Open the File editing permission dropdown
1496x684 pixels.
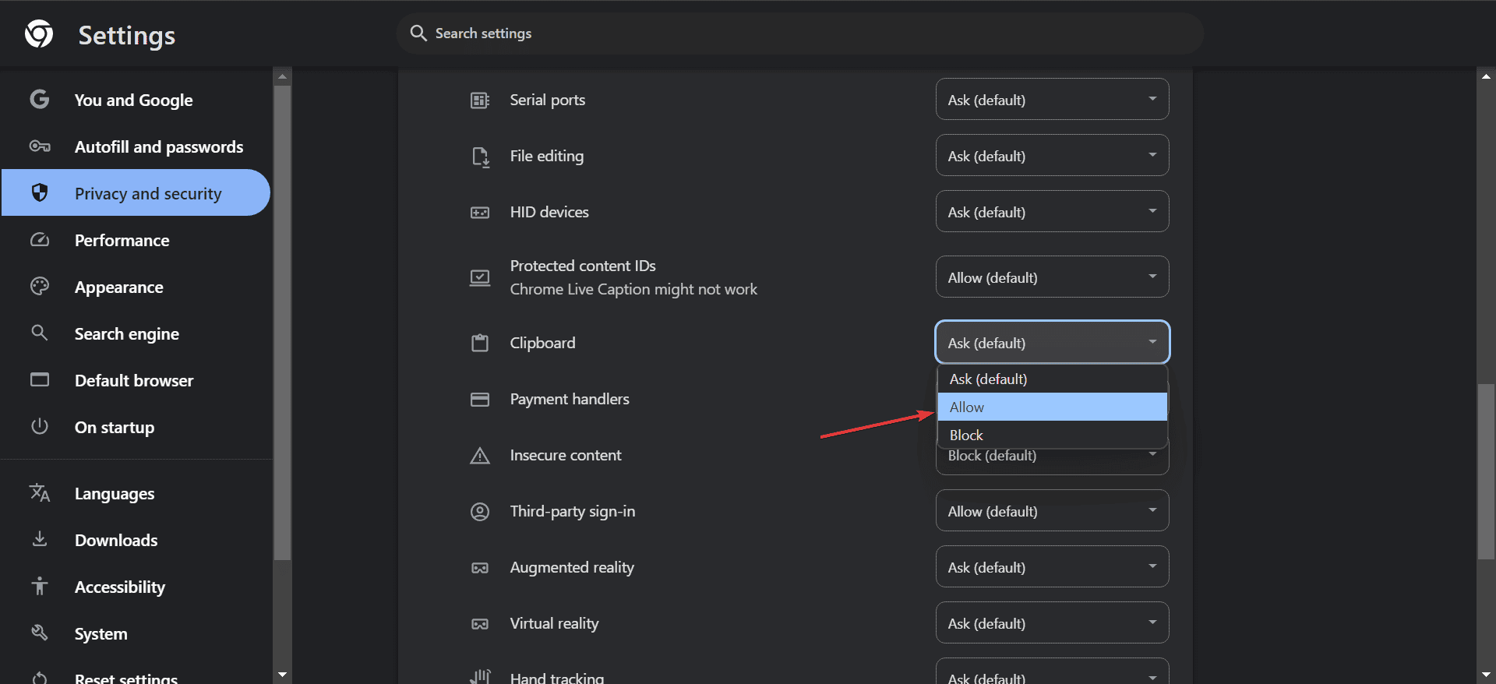point(1052,155)
